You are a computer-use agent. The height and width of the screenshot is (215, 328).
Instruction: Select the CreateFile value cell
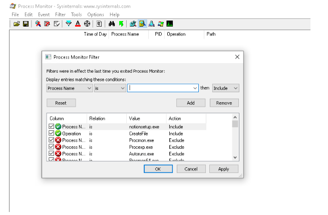click(139, 134)
